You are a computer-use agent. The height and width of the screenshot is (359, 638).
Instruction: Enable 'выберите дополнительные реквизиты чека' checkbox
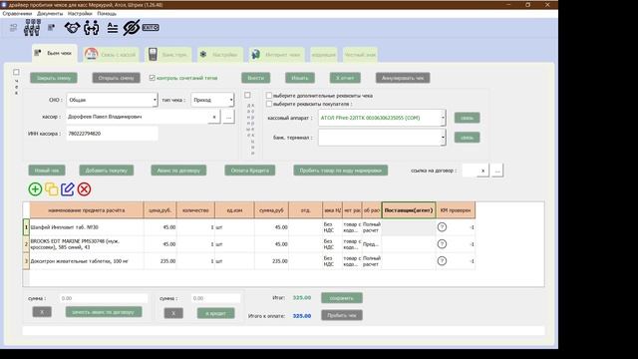pyautogui.click(x=269, y=96)
